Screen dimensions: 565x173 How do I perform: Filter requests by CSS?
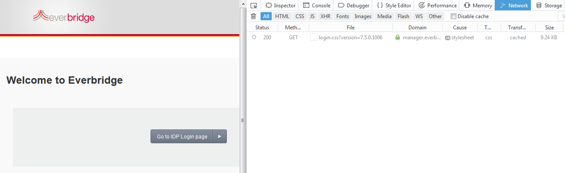(x=300, y=16)
